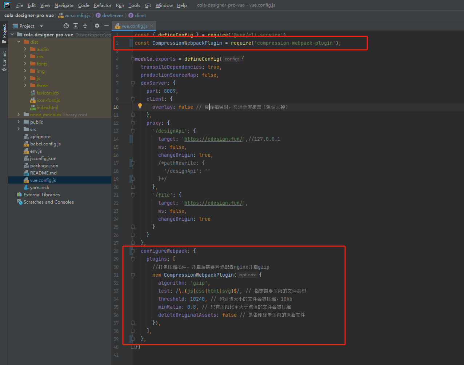Click the Collapse All icon in Project panel

tap(85, 26)
